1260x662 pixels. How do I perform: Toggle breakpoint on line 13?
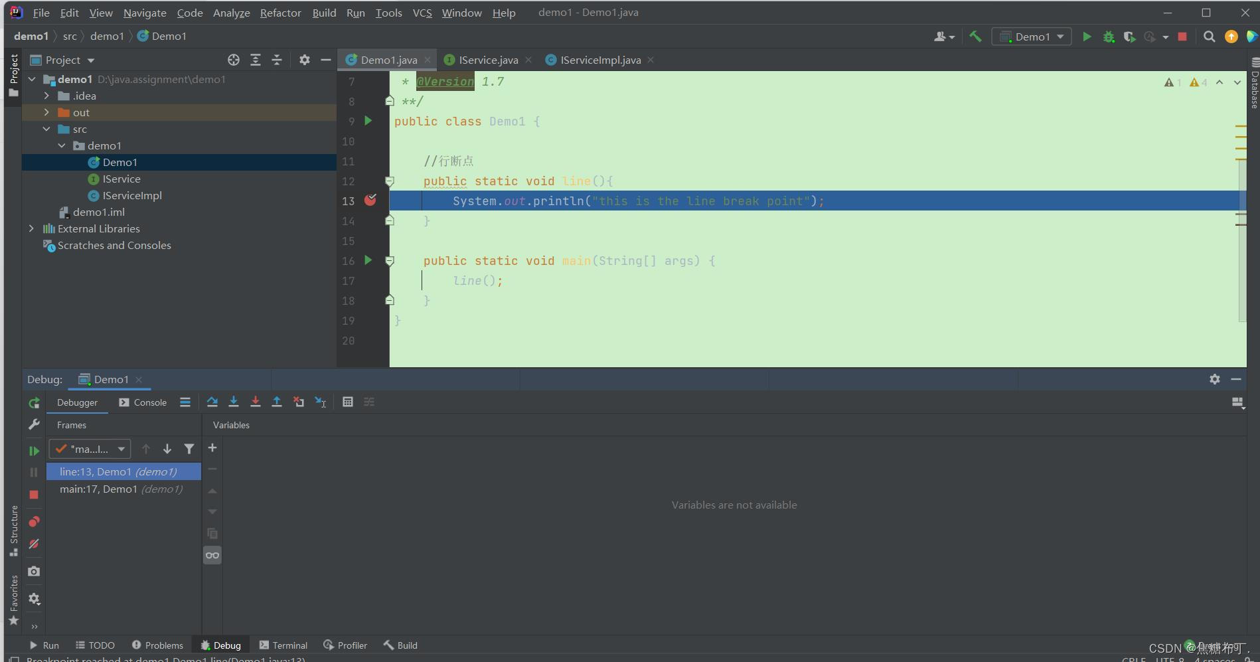click(x=370, y=200)
